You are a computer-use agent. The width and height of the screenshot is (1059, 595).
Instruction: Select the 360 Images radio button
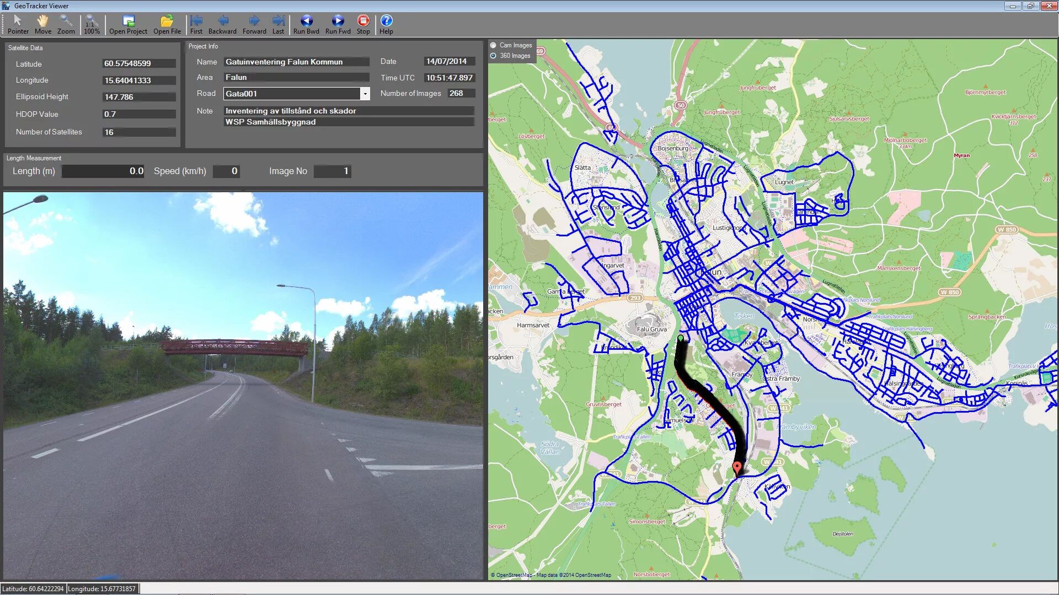pyautogui.click(x=493, y=56)
